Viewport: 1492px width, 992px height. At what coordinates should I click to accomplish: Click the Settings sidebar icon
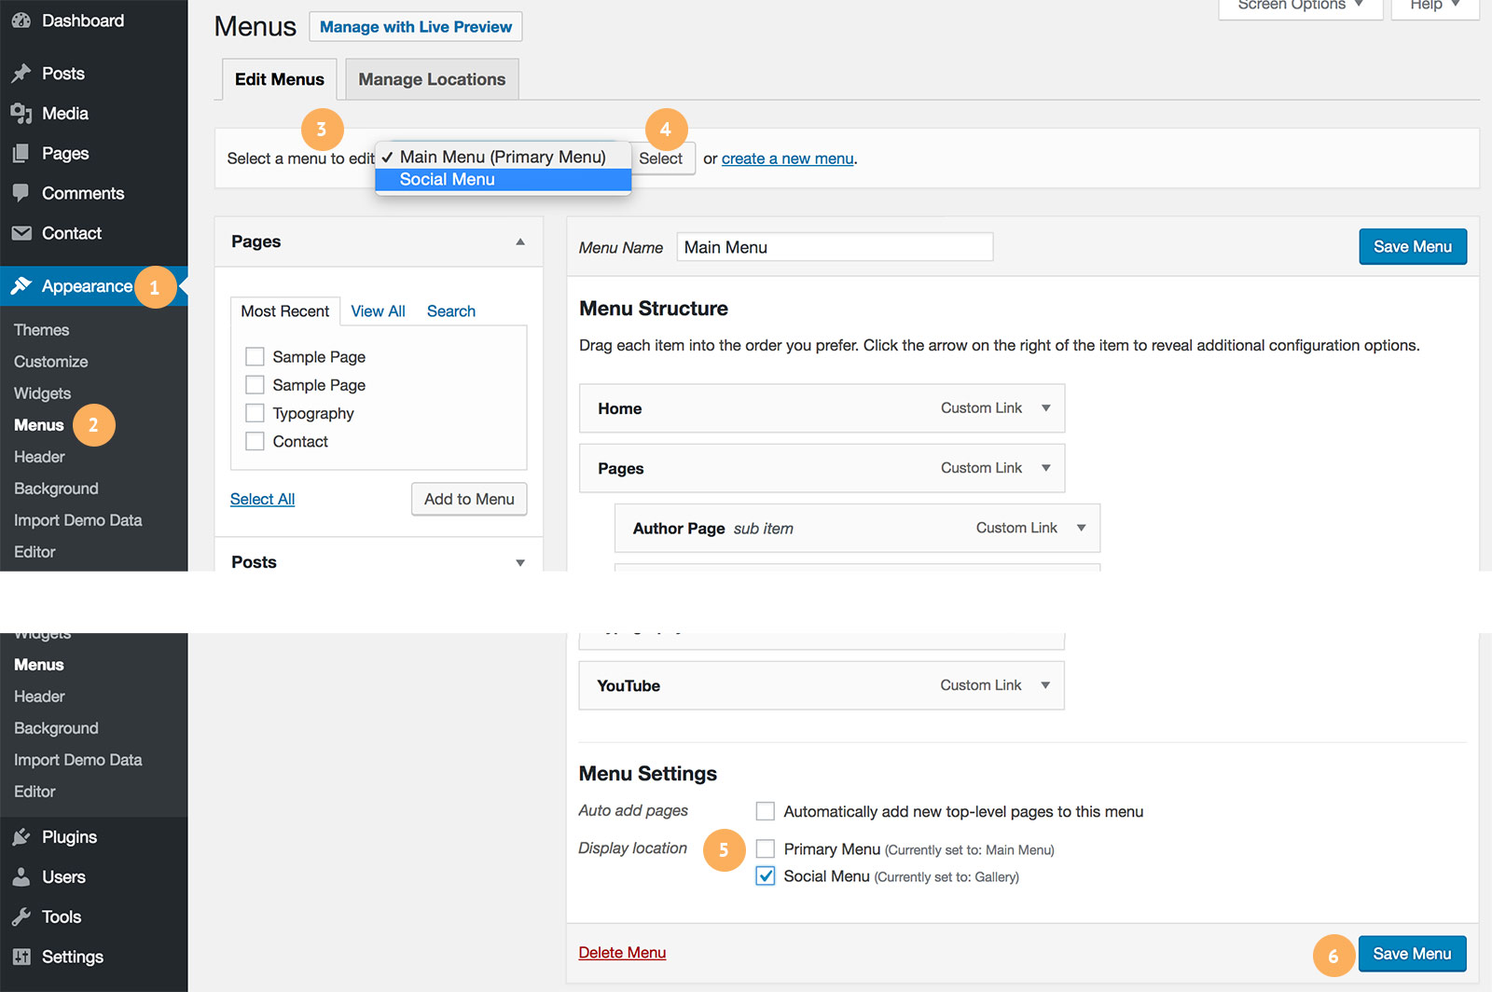pos(21,957)
